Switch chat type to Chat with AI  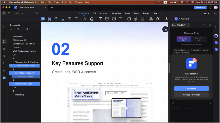click(199, 39)
